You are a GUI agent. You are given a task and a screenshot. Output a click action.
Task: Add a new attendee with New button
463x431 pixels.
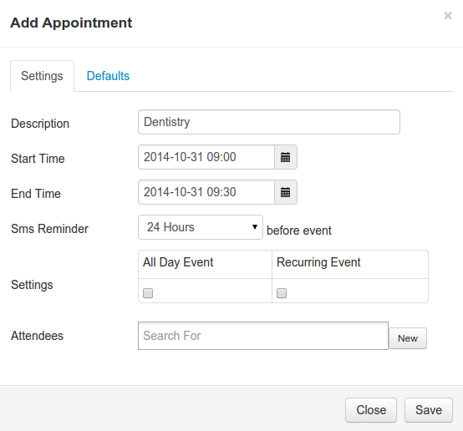408,338
